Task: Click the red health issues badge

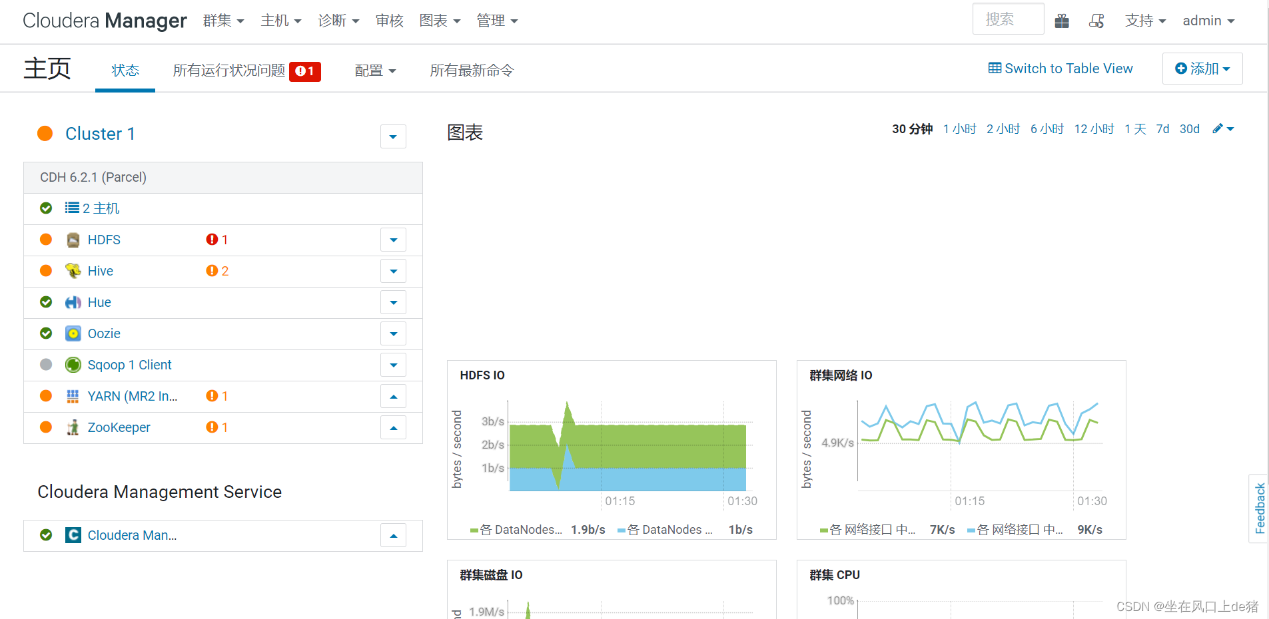Action: (x=305, y=71)
